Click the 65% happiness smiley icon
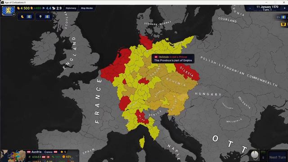 pyautogui.click(x=64, y=157)
